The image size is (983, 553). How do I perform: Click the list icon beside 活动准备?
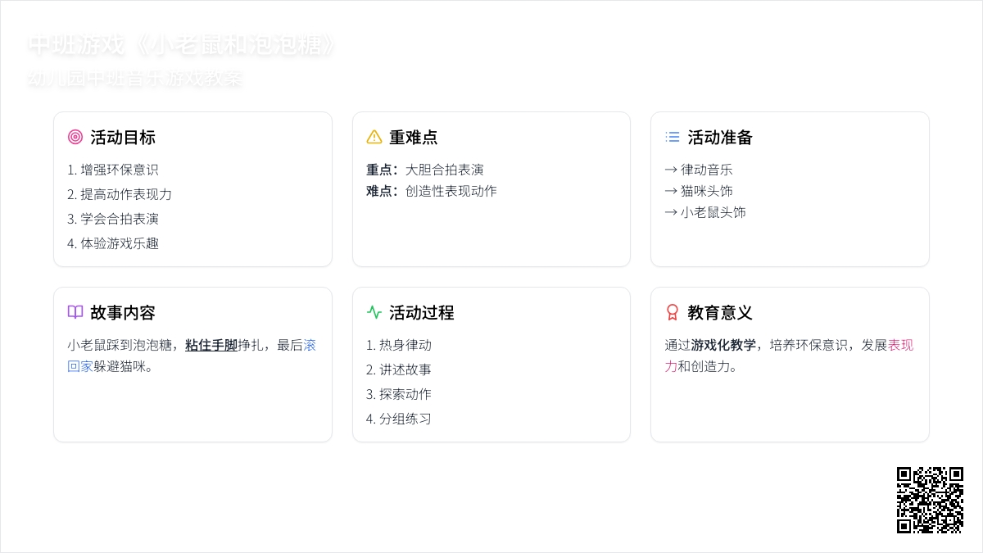click(x=673, y=138)
